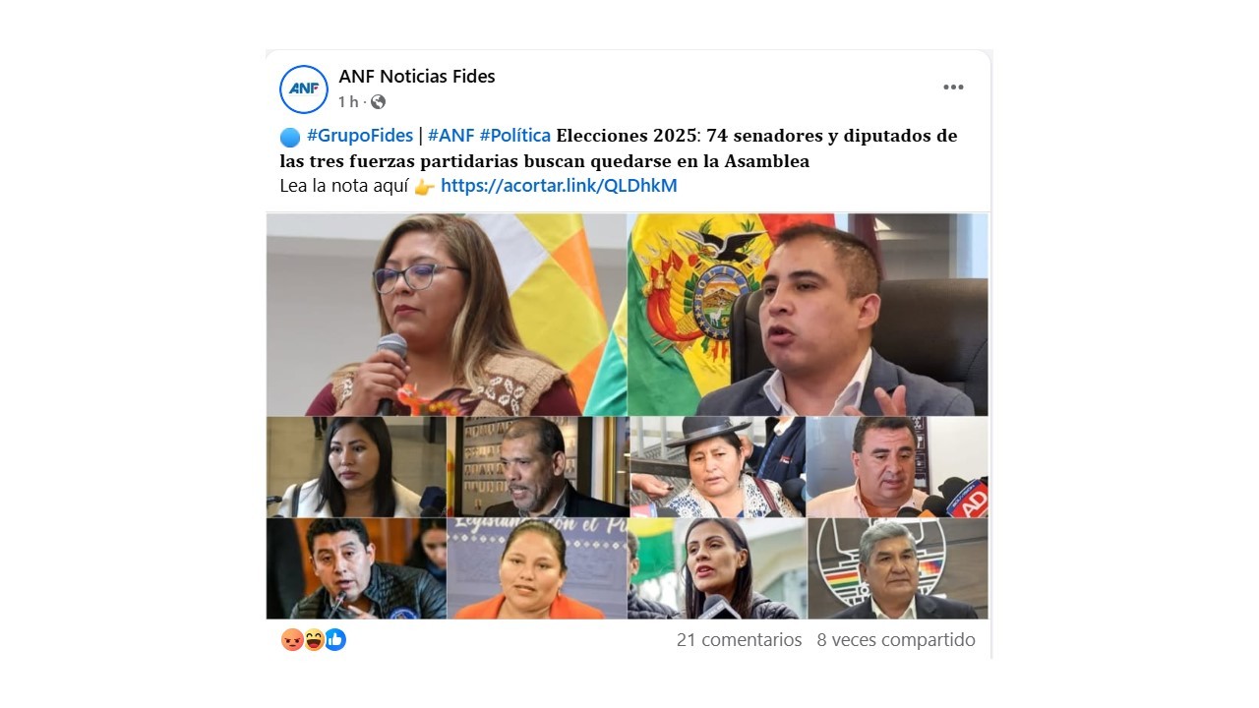Open the #GrupoFides hashtag
The image size is (1259, 708).
click(360, 136)
